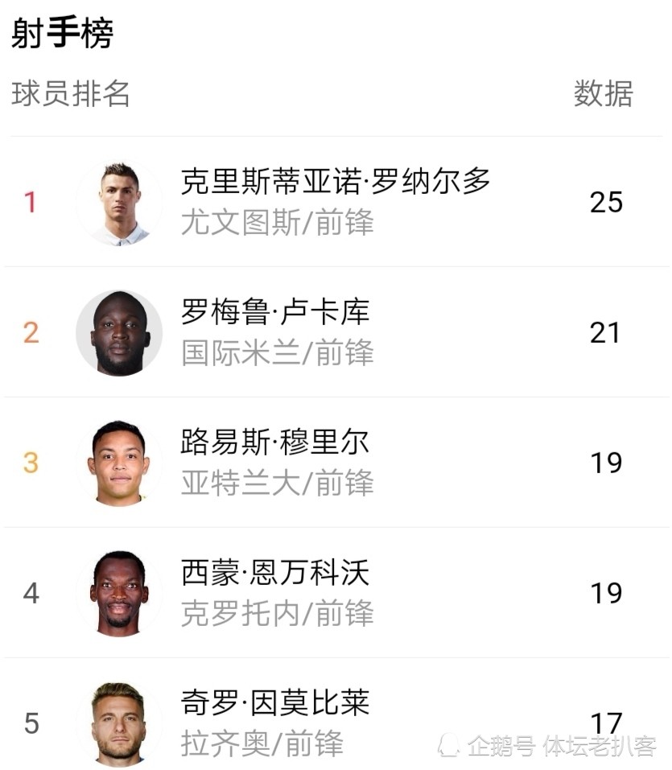Open Romelu Lukaku's avatar photo
The width and height of the screenshot is (672, 770).
(119, 333)
